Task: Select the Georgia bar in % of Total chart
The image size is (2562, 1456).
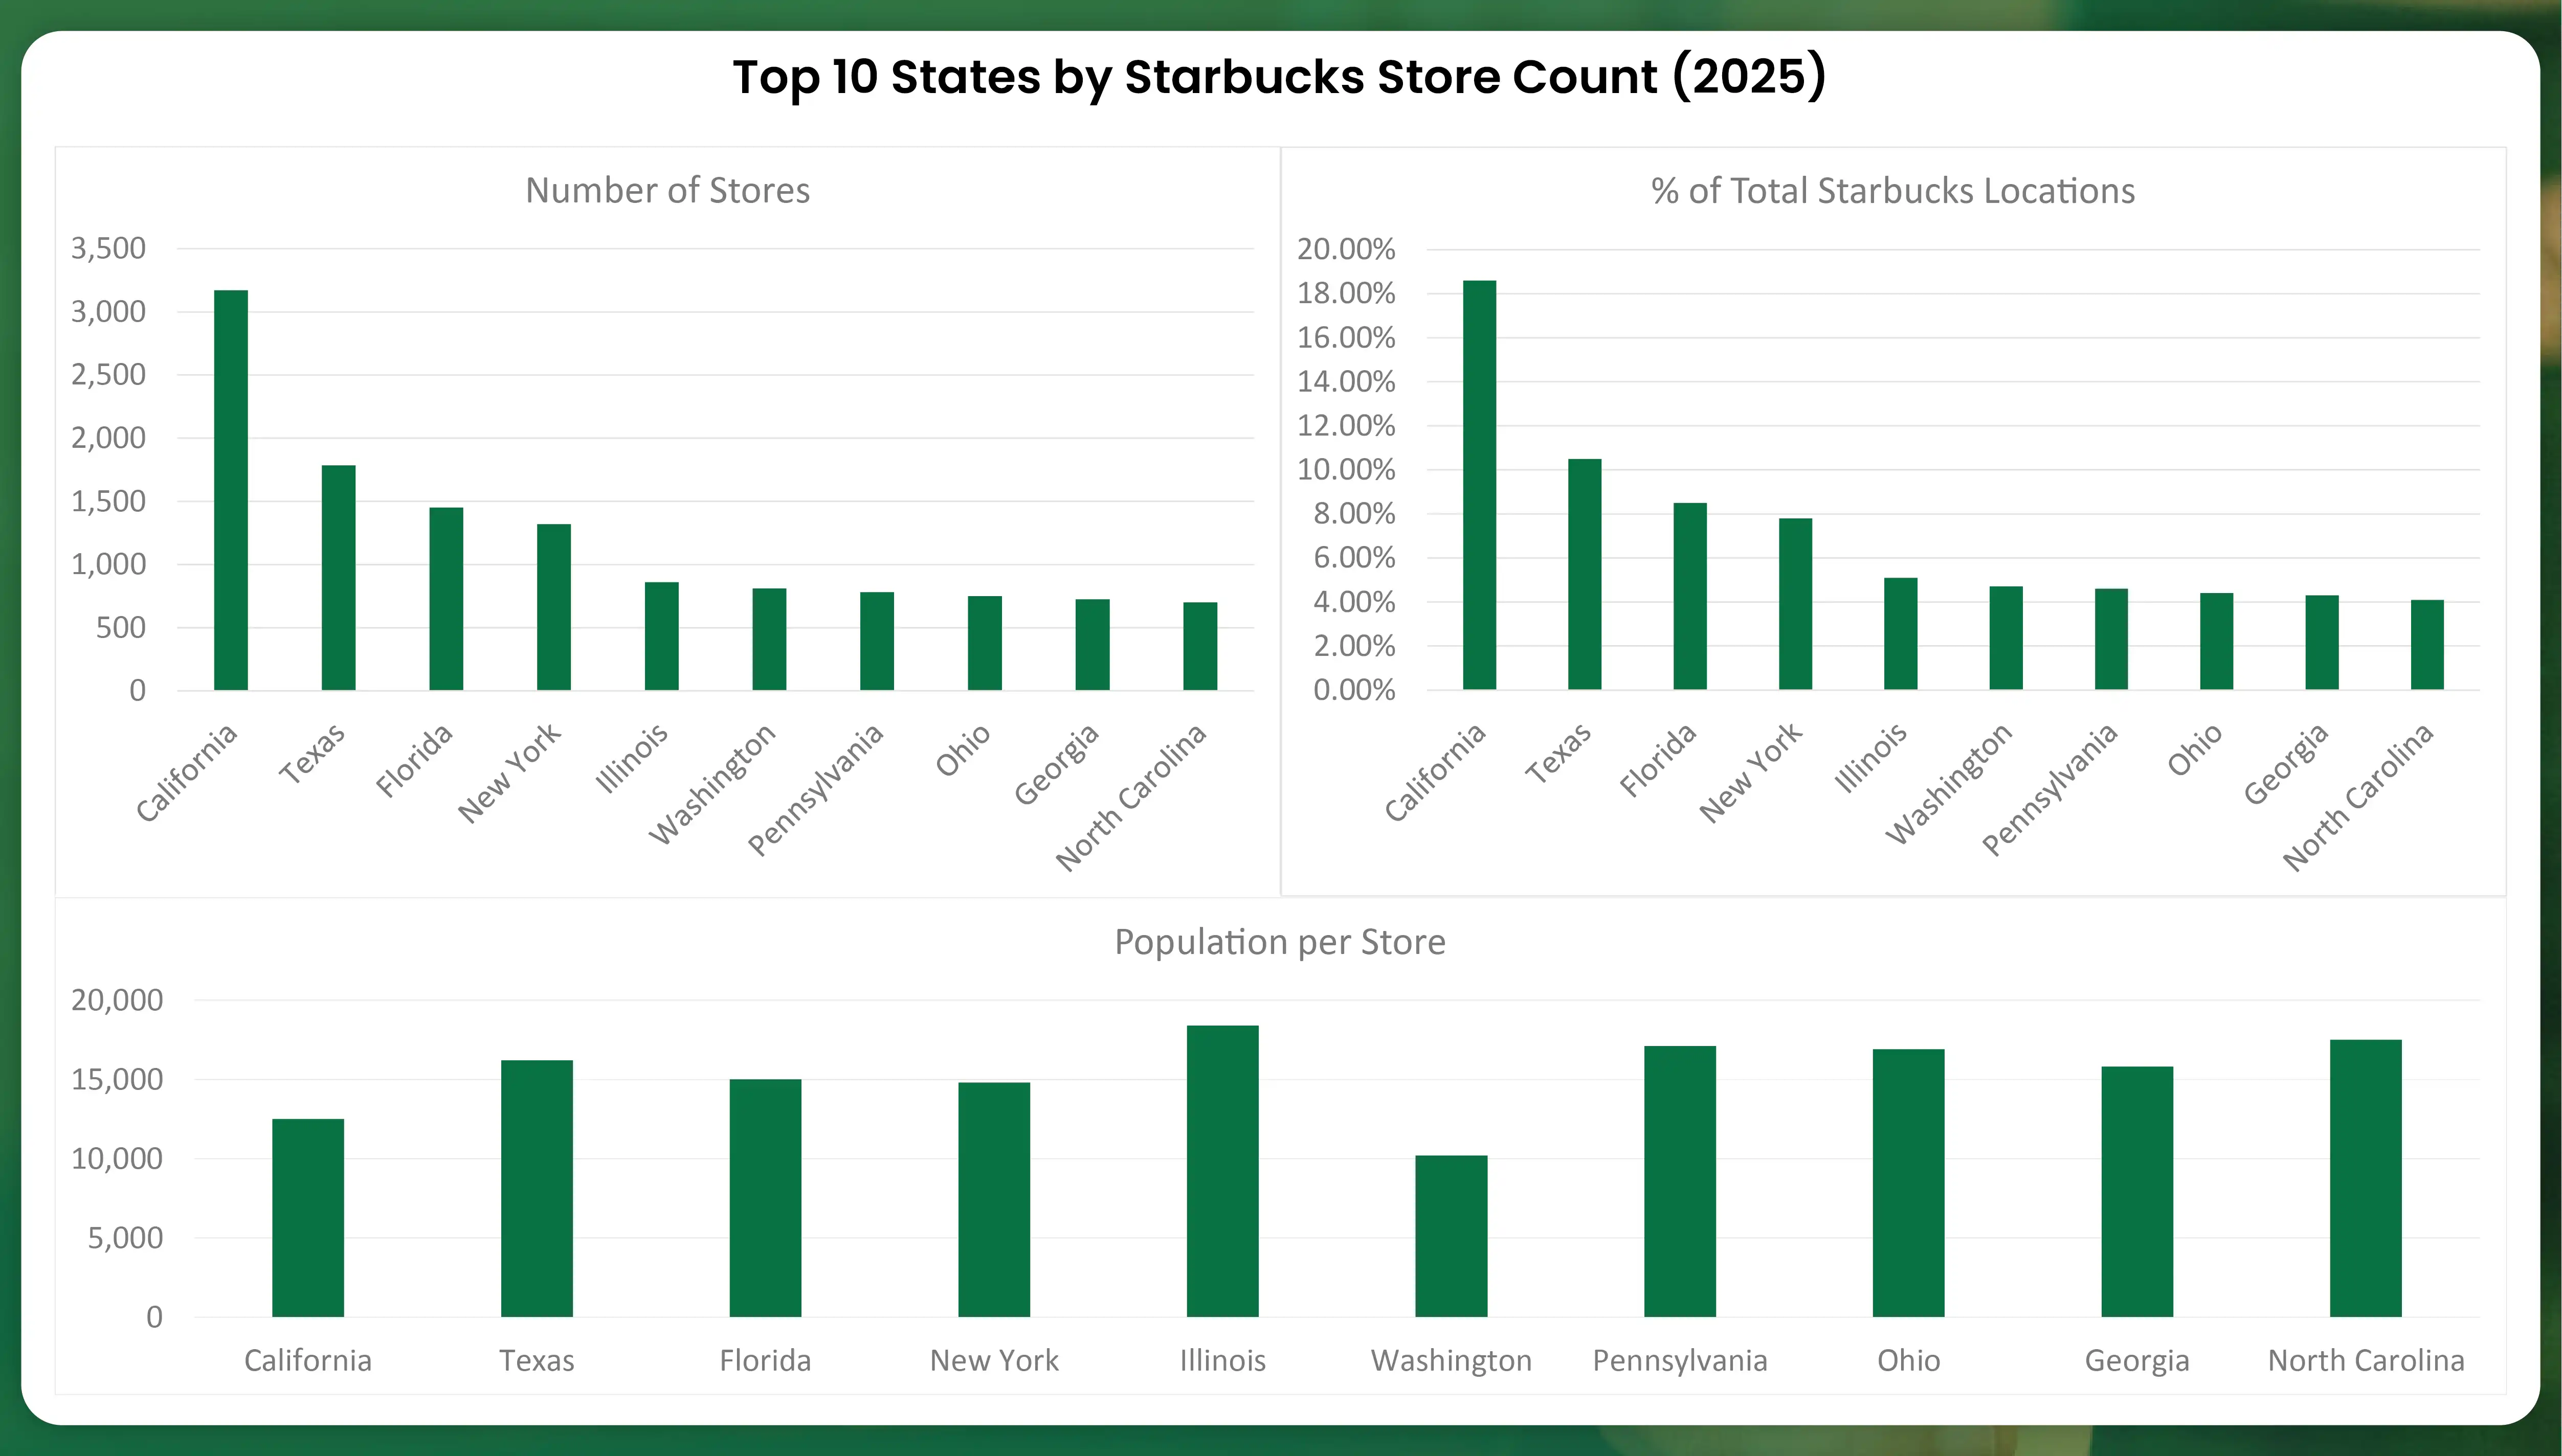Action: click(x=2322, y=642)
